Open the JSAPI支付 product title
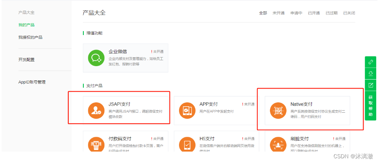The image size is (379, 163). click(x=119, y=104)
